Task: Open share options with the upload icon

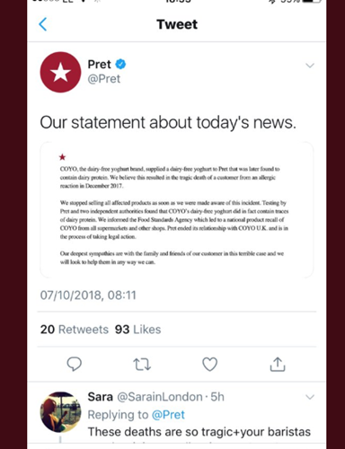Action: click(x=278, y=364)
